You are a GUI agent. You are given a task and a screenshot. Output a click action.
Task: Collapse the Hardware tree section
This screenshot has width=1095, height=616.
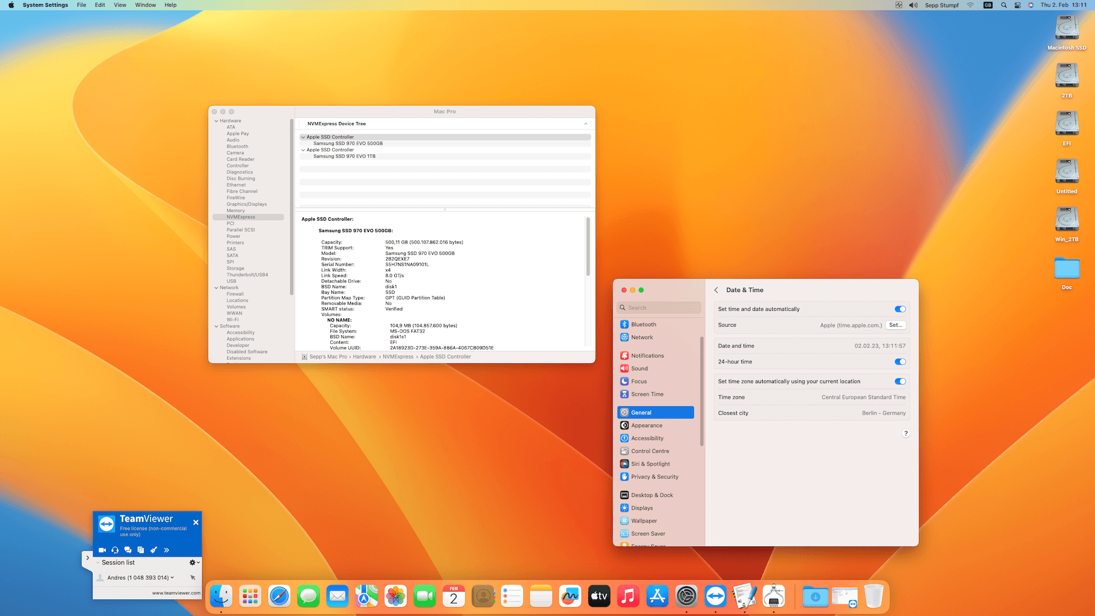click(216, 121)
